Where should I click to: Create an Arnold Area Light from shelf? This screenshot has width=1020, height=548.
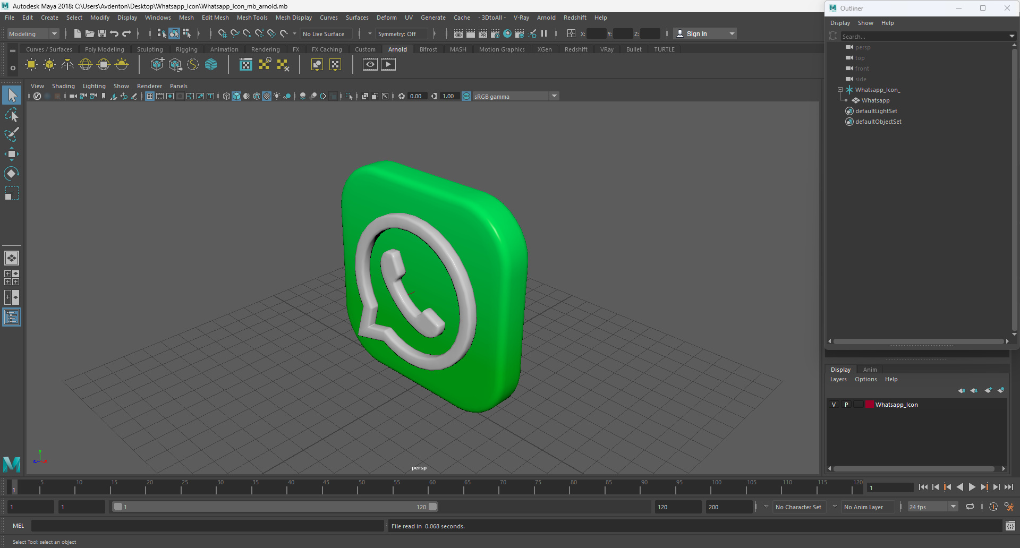31,65
